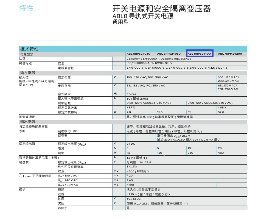This screenshot has height=224, width=272.
Task: Click the '最大输入冲击电流' label
Action: [x=71, y=98]
